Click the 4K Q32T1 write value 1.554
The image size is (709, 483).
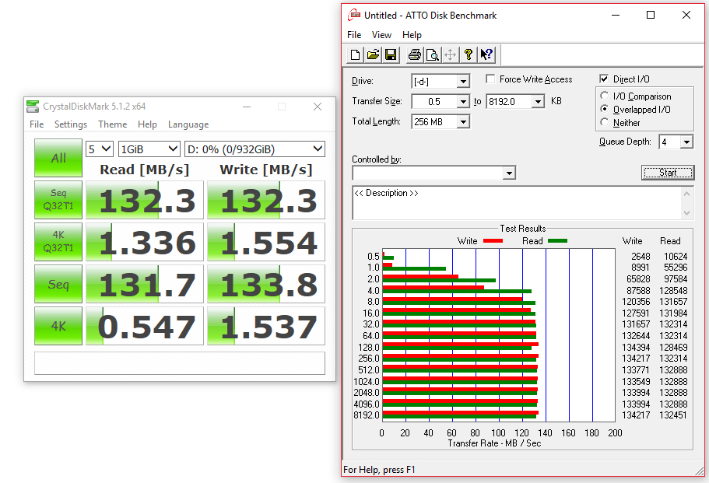click(x=266, y=242)
